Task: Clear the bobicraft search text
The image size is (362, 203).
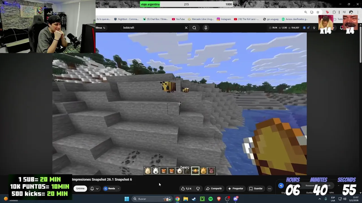Action: [186, 28]
